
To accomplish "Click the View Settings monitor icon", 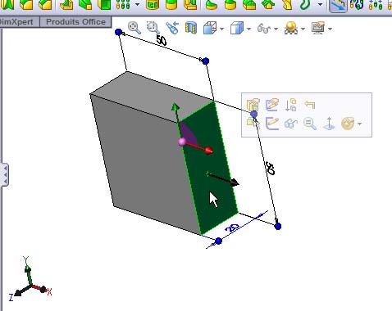I will click(318, 28).
